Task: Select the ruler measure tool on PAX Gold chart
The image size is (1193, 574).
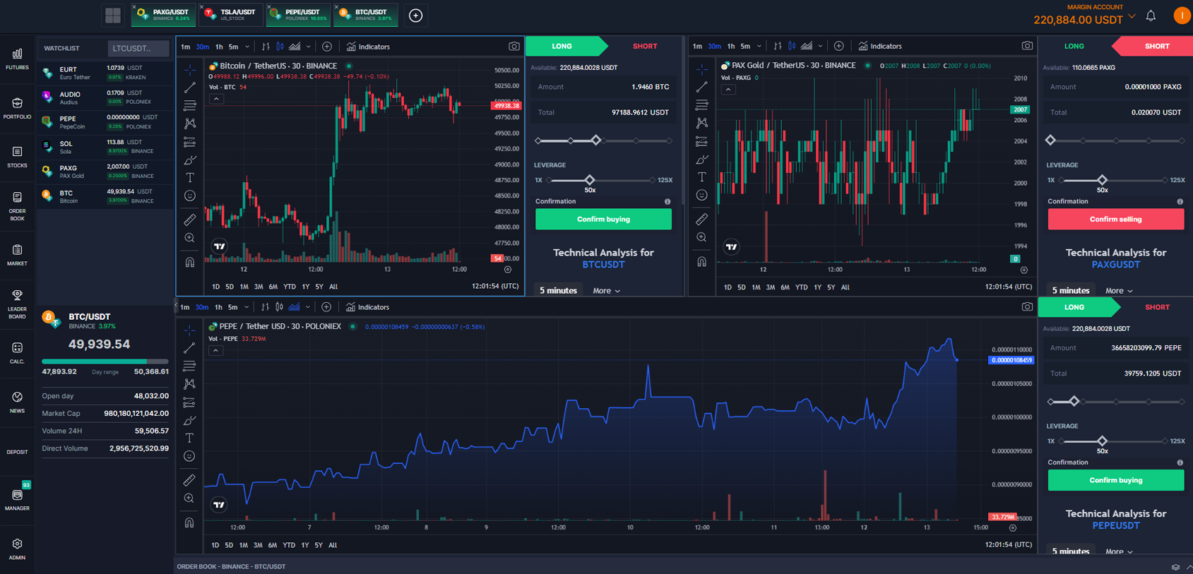Action: click(x=701, y=219)
